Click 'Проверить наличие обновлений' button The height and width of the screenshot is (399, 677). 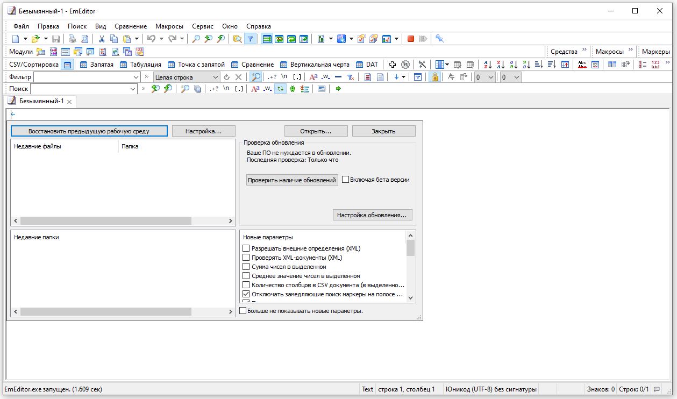[x=291, y=180]
